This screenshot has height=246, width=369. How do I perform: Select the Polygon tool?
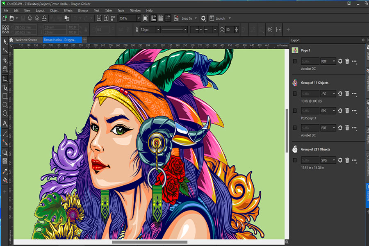tap(5, 113)
